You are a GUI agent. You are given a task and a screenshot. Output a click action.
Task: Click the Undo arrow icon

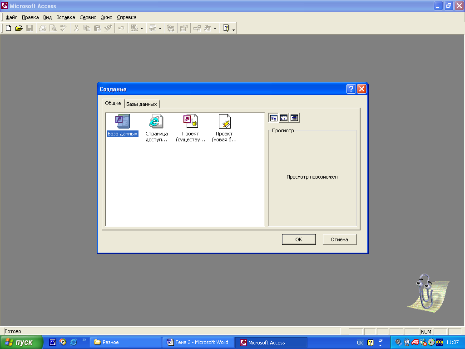[x=121, y=28]
